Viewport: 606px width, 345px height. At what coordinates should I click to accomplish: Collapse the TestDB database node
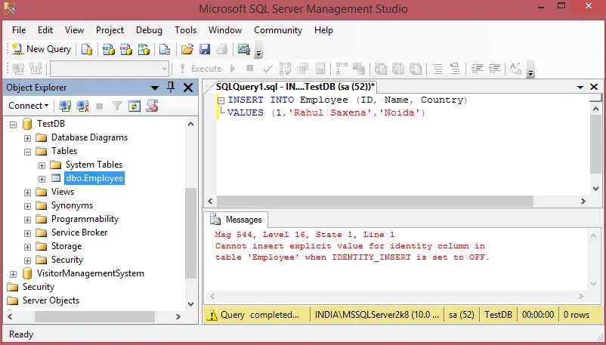click(13, 125)
